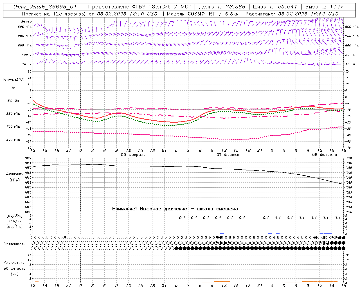Click the Ветер panel label
360x288 pixels.
(x=26, y=21)
